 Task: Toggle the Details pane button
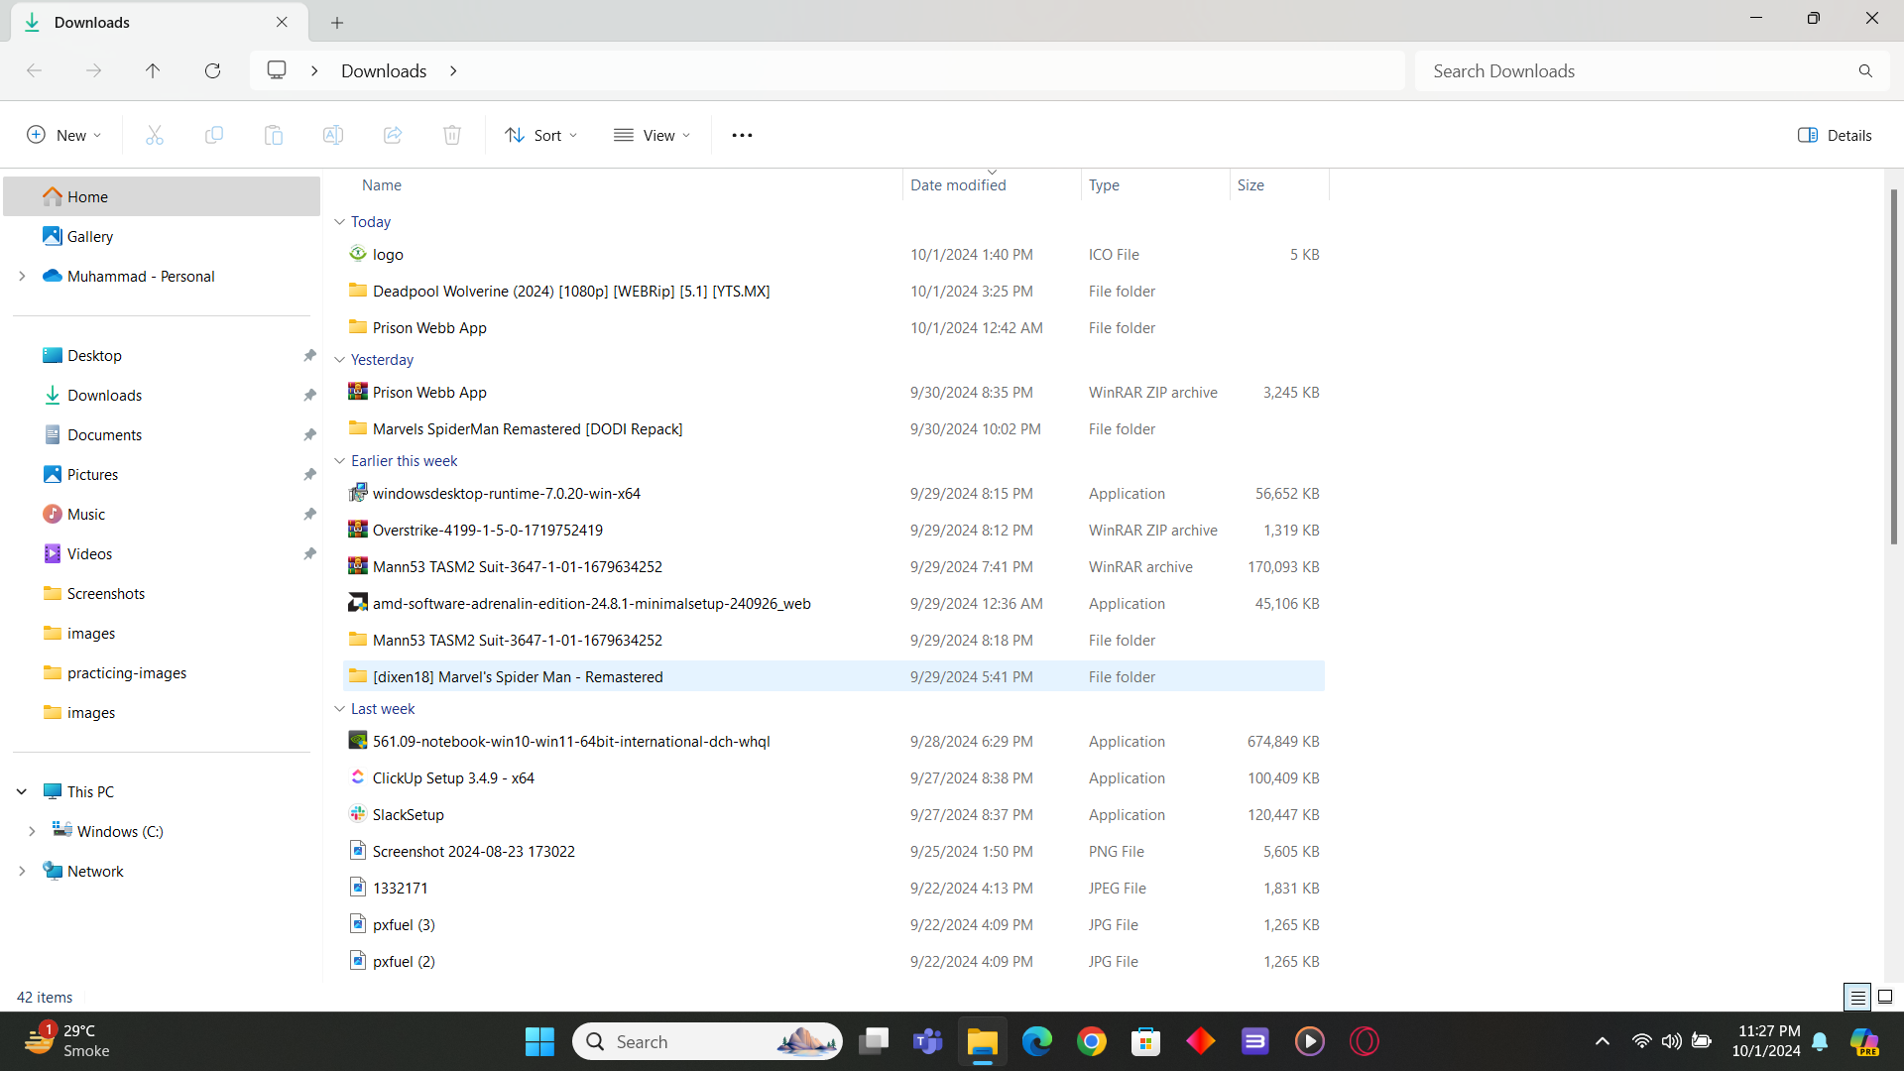[1835, 136]
